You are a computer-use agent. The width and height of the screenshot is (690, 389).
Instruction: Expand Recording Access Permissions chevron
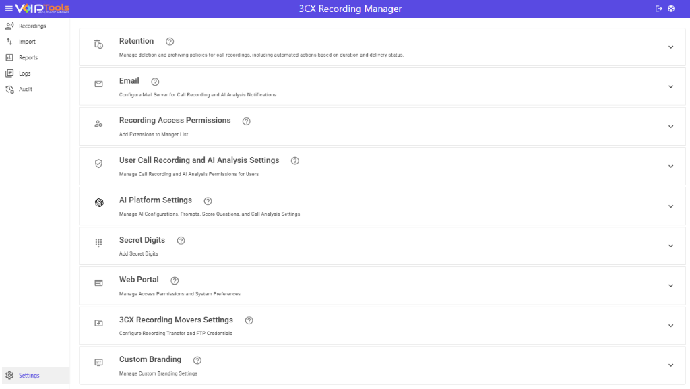pyautogui.click(x=670, y=127)
